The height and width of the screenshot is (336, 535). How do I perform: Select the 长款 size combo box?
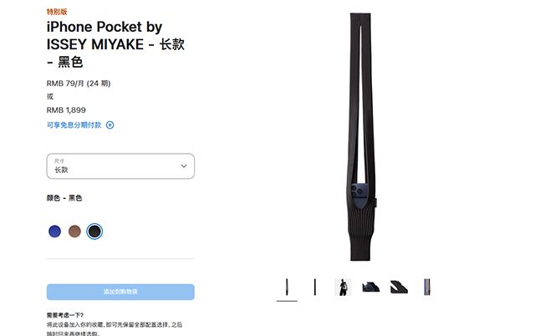click(x=120, y=166)
